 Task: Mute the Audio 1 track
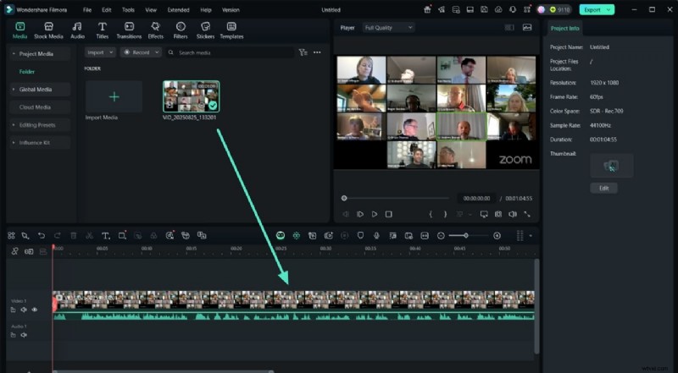[x=24, y=335]
